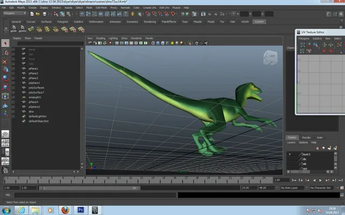The height and width of the screenshot is (215, 345).
Task: Click Play forwards button
Action: pos(321,181)
